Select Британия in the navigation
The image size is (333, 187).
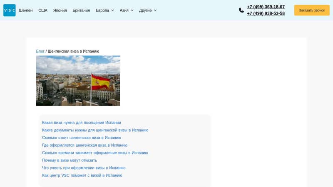81,10
